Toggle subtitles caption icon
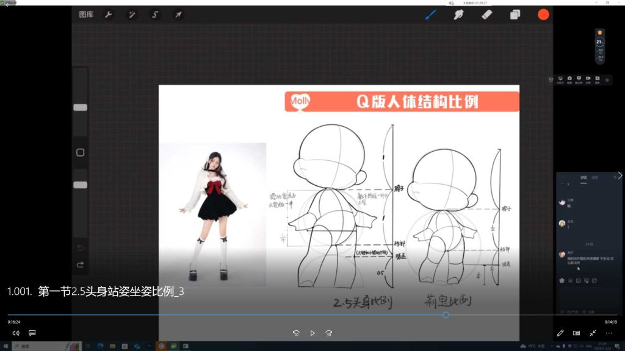625x351 pixels. [32, 333]
